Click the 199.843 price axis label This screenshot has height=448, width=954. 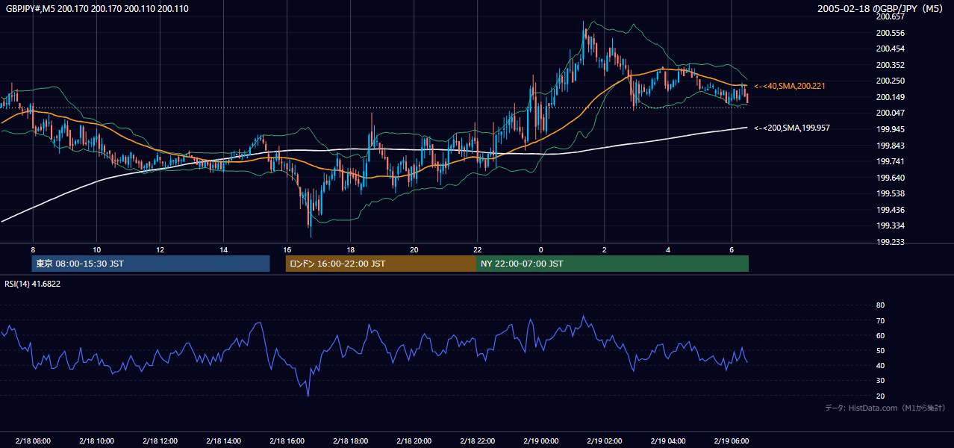(x=891, y=146)
